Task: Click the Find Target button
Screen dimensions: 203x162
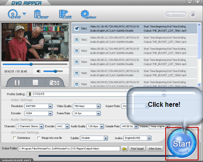Action: pyautogui.click(x=137, y=149)
